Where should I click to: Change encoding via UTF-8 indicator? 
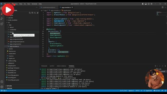[138, 91]
